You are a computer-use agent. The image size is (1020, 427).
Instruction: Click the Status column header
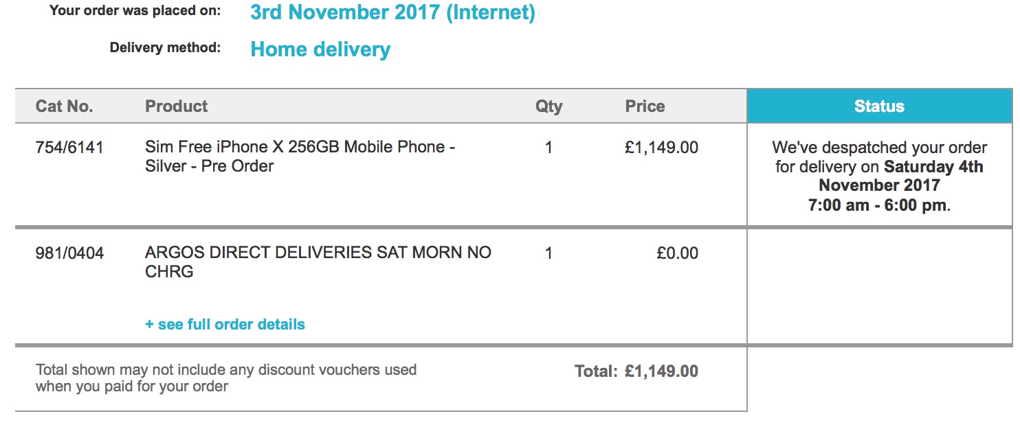pyautogui.click(x=879, y=106)
